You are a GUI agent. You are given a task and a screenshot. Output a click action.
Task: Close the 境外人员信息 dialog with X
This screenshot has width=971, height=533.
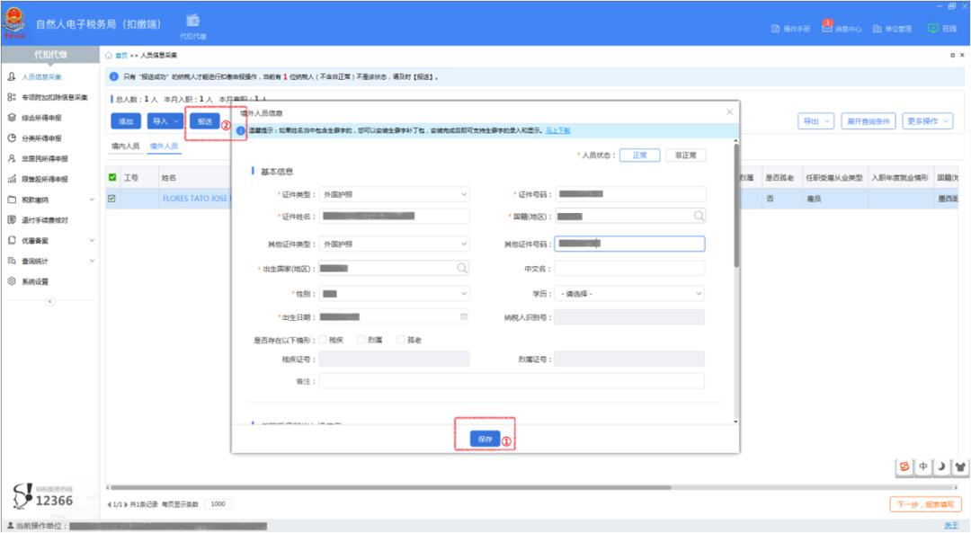click(x=729, y=112)
